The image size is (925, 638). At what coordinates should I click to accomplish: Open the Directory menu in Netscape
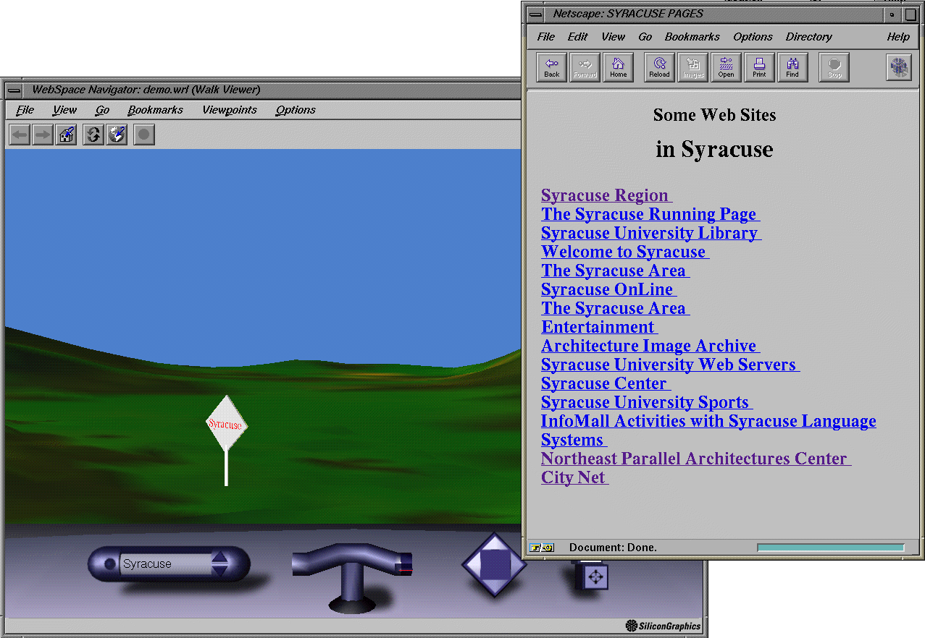pyautogui.click(x=809, y=37)
